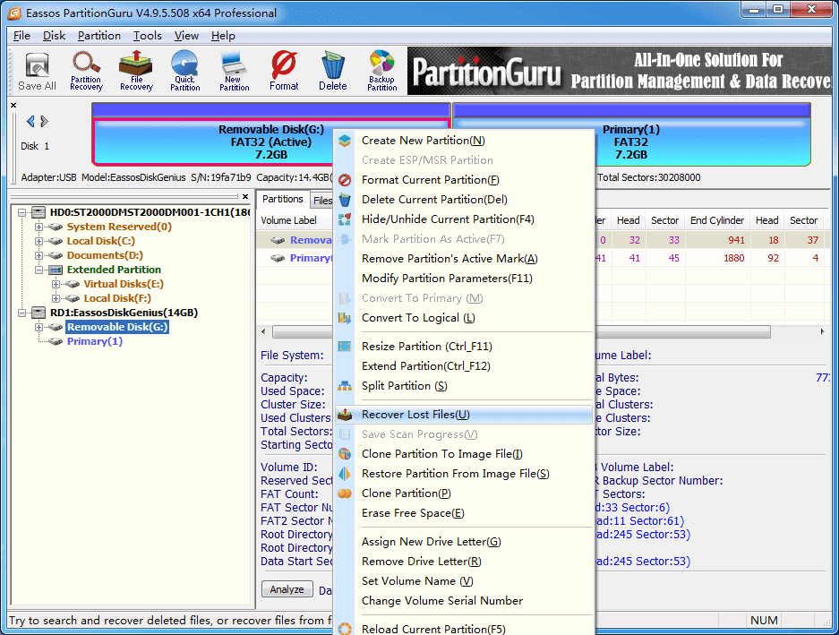The image size is (839, 635).
Task: Close the disk tree panel
Action: pyautogui.click(x=245, y=196)
